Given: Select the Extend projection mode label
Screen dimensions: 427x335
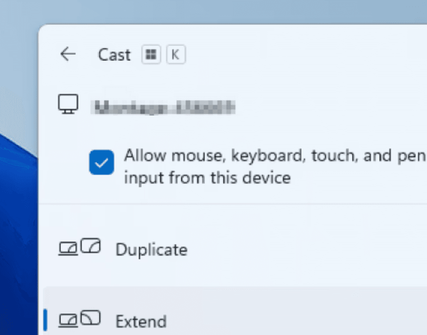Looking at the screenshot, I should tap(141, 321).
